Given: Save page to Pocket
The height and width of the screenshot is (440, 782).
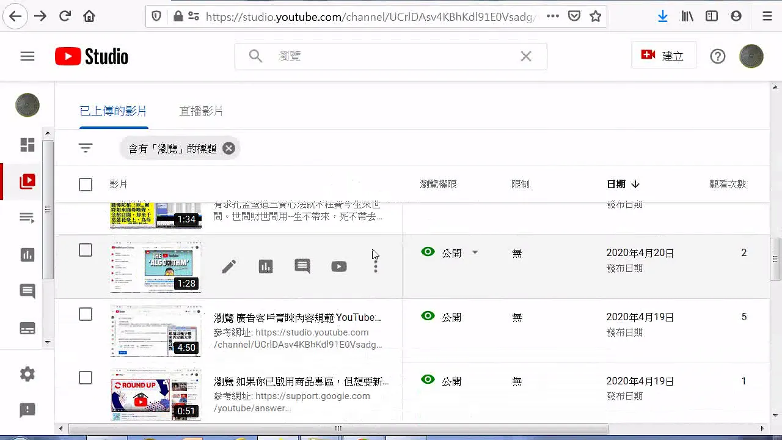Looking at the screenshot, I should coord(574,16).
